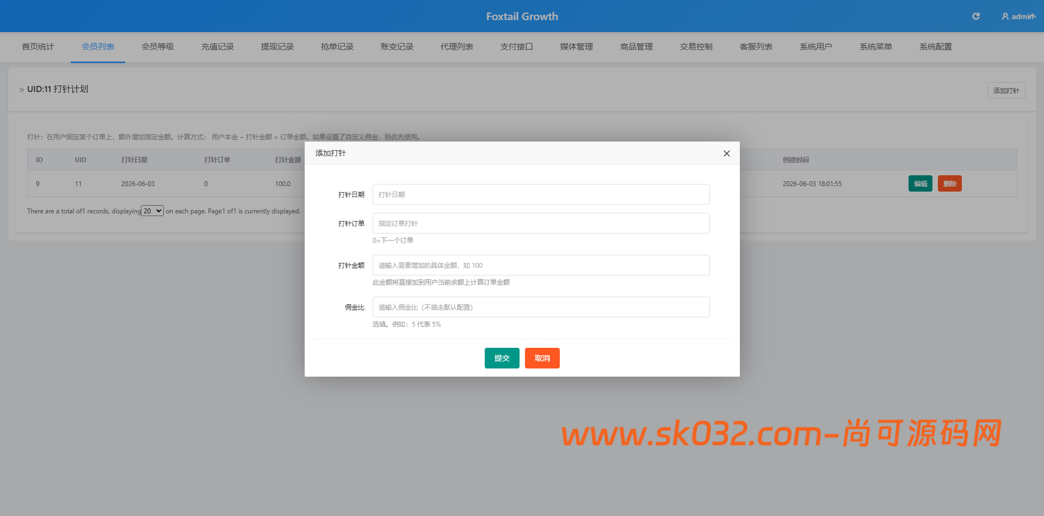Click the 打针日期 input field

[541, 194]
